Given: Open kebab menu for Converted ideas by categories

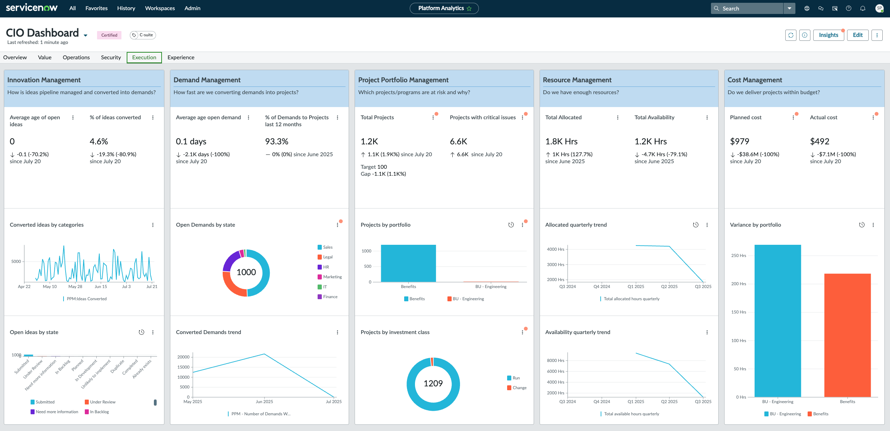Looking at the screenshot, I should pos(153,225).
